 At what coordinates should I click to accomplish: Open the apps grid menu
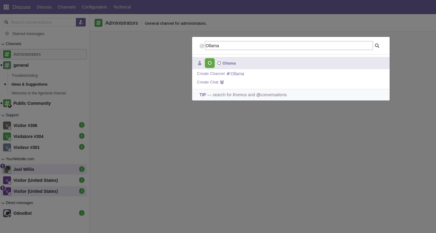6,7
